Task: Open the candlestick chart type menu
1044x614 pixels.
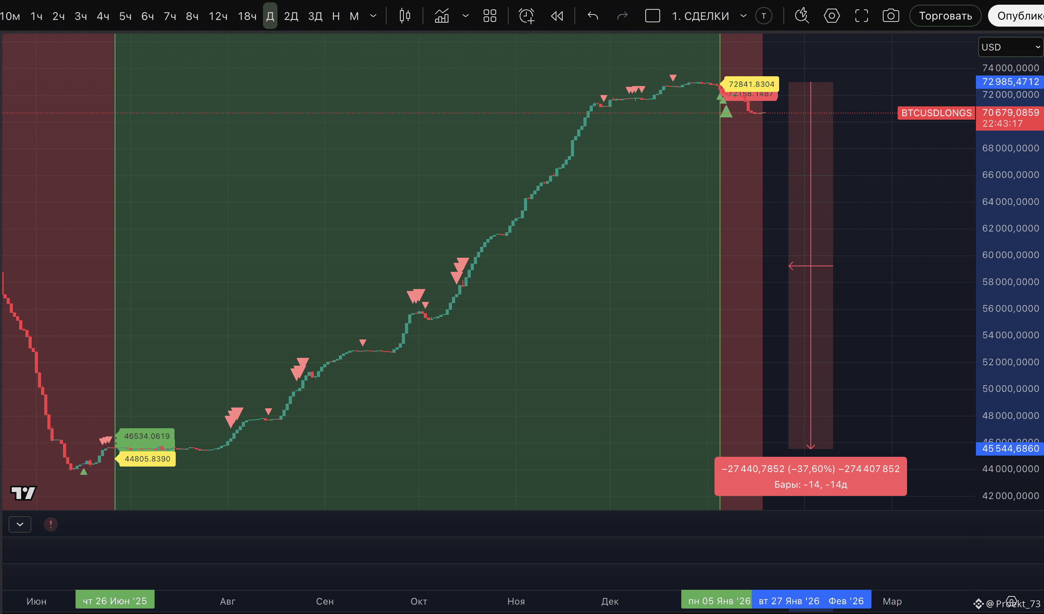Action: click(x=404, y=16)
